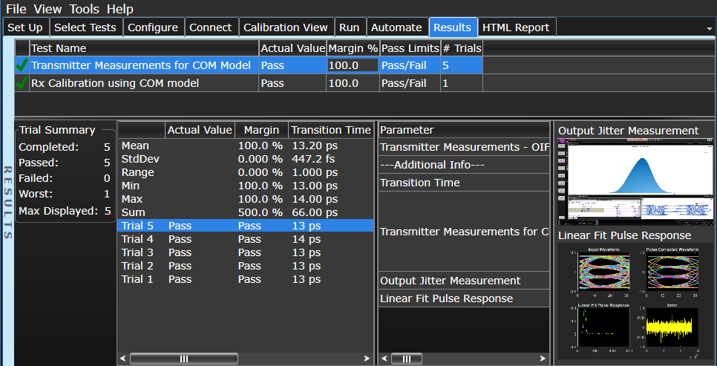Switch to the Set Up tab
Viewport: 717px width, 366px height.
(25, 27)
